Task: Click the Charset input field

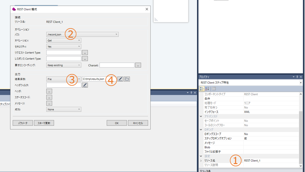Action: 117,65
